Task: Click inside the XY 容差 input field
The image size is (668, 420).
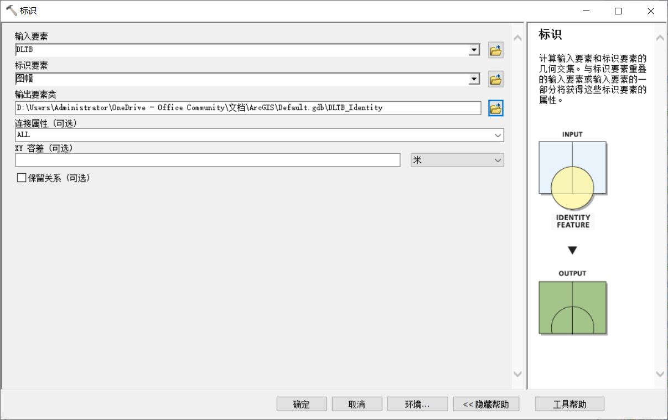Action: 208,160
